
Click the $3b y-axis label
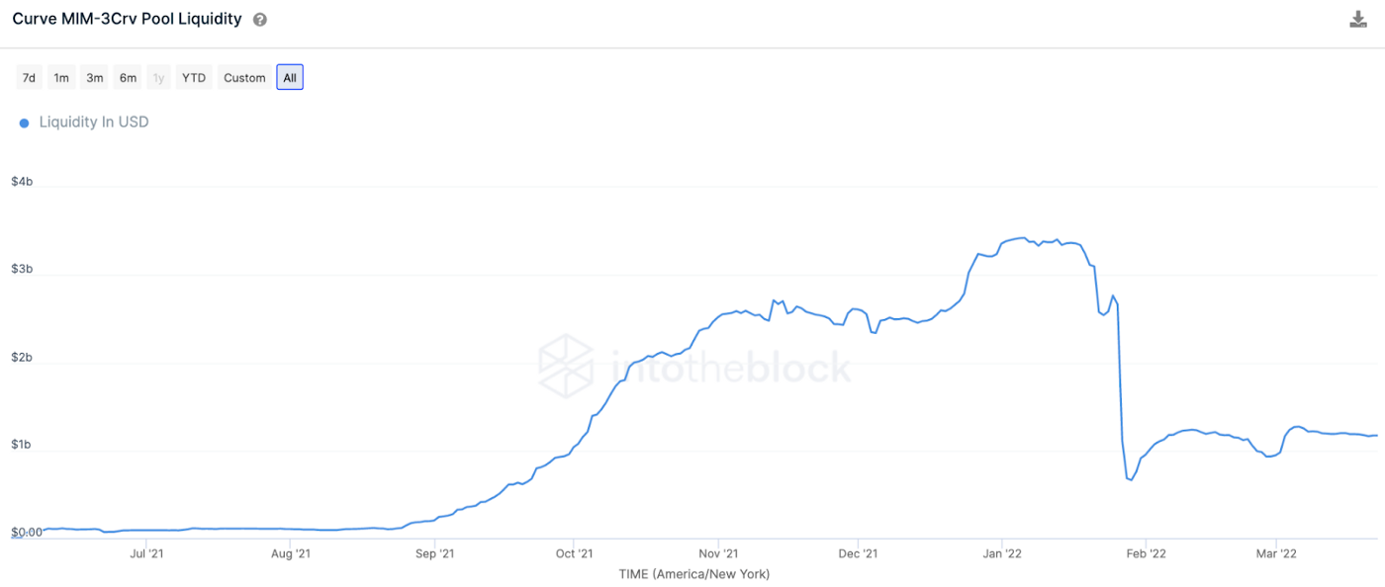pyautogui.click(x=23, y=270)
